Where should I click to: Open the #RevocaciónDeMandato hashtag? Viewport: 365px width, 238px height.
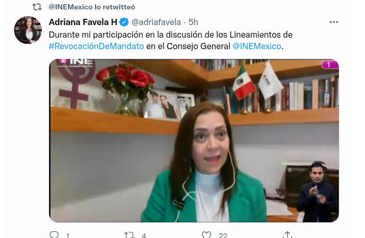97,46
